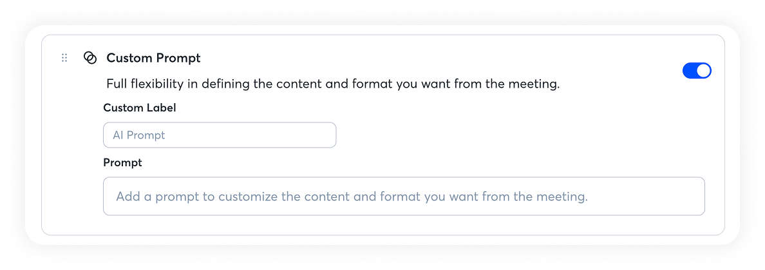Click the reorder dots on the card's left edge
The width and height of the screenshot is (765, 270).
pos(64,58)
